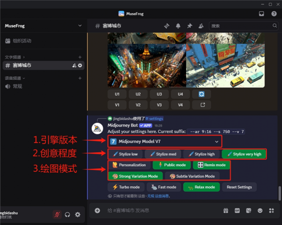Screen dimensions: 282x225
Task: Edit 赛博城市 channel settings gear
Action: pos(80,65)
